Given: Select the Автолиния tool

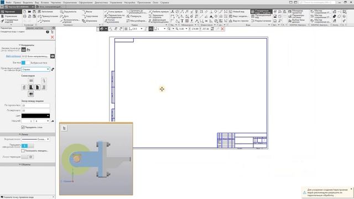Looking at the screenshot, I should 45,12.
